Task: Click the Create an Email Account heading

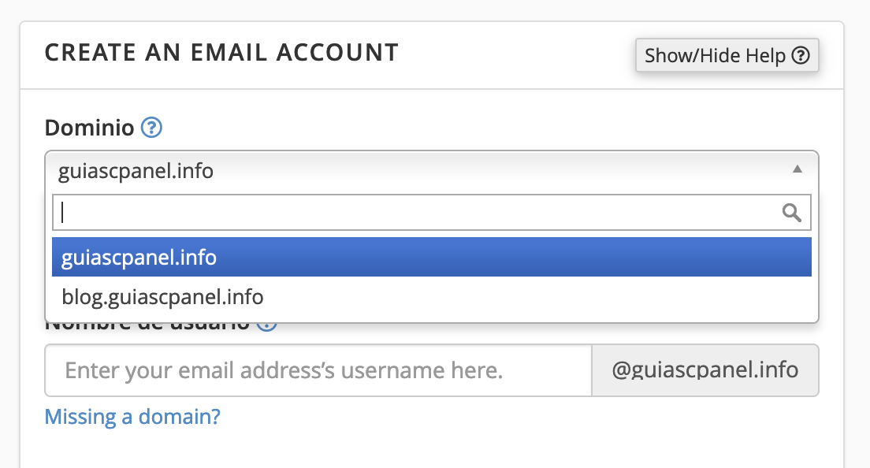Action: (x=221, y=53)
